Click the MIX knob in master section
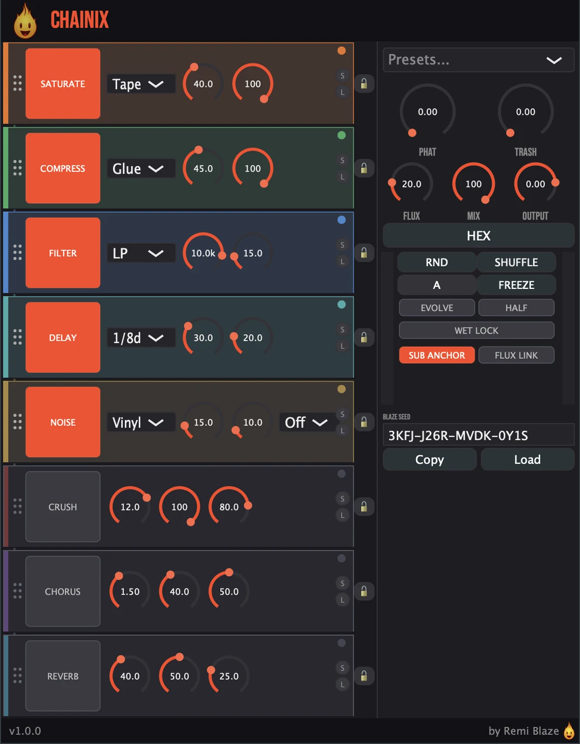This screenshot has width=580, height=744. pyautogui.click(x=473, y=184)
